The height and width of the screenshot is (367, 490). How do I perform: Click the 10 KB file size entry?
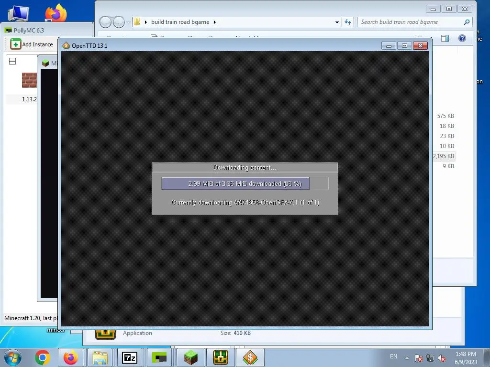click(x=447, y=146)
